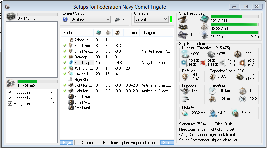Click the Navy Cap Boost... charge cell
This screenshot has height=148, width=267.
click(156, 63)
